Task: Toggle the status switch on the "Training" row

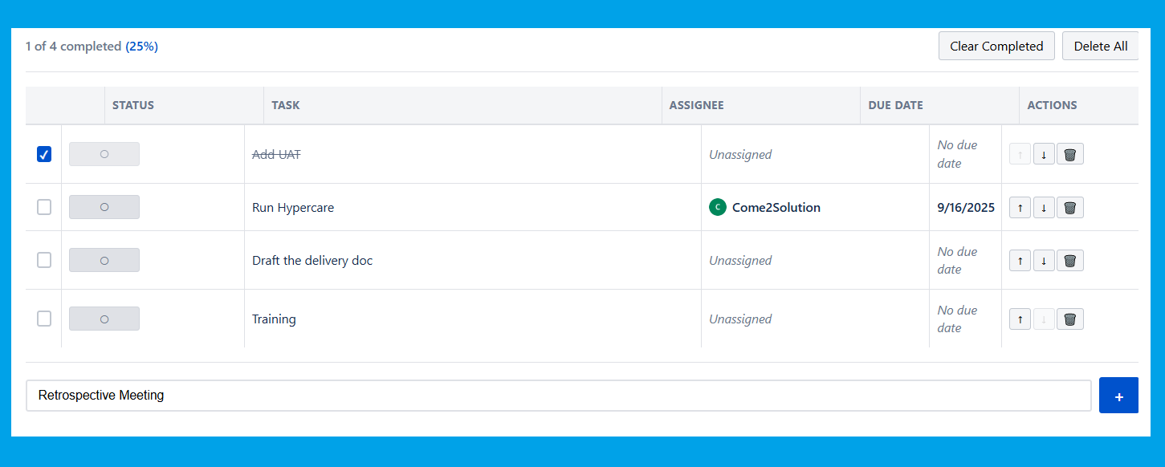Action: point(104,318)
